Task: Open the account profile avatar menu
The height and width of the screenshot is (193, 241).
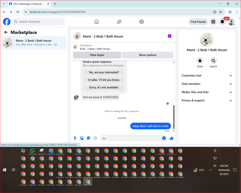Action: coord(231,22)
